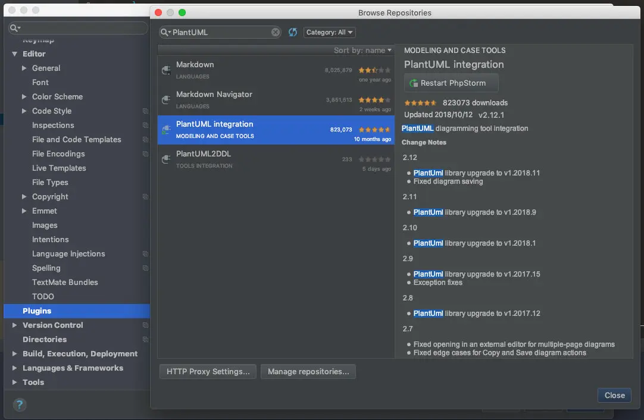Open the TODO settings page
The height and width of the screenshot is (420, 644).
coord(43,296)
